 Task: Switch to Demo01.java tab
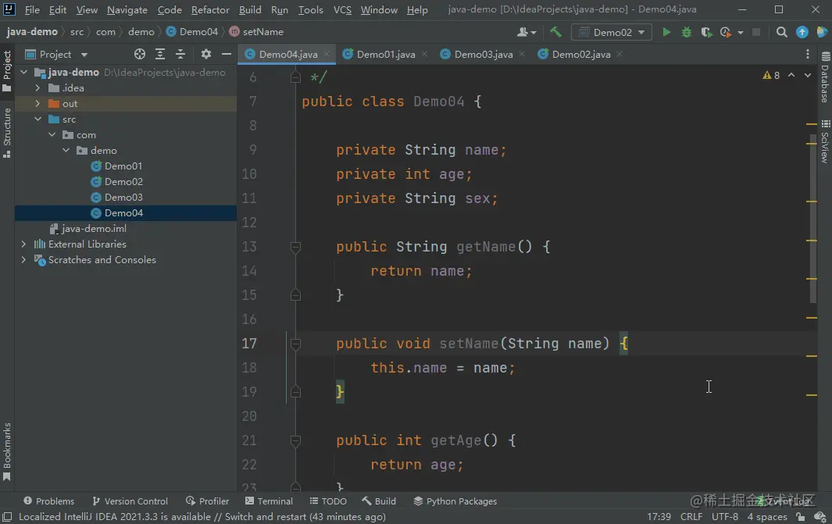coord(385,54)
